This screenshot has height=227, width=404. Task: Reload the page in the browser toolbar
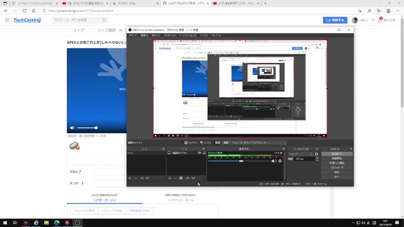tap(24, 11)
